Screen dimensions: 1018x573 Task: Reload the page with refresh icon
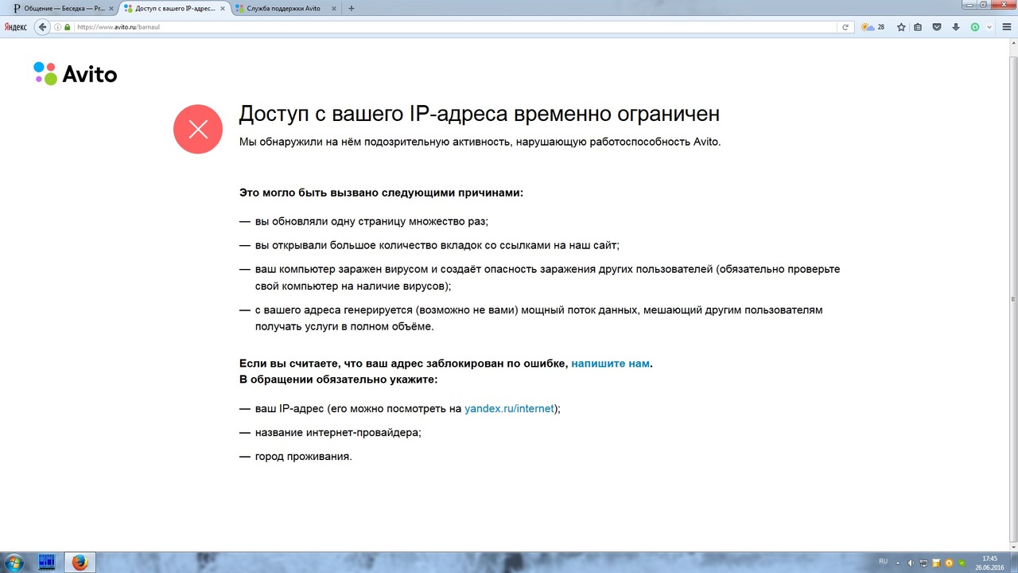[845, 27]
